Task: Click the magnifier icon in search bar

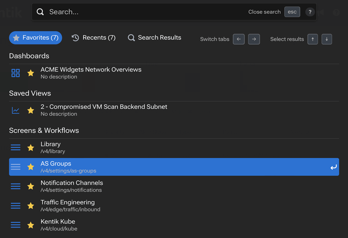Action: pos(40,12)
